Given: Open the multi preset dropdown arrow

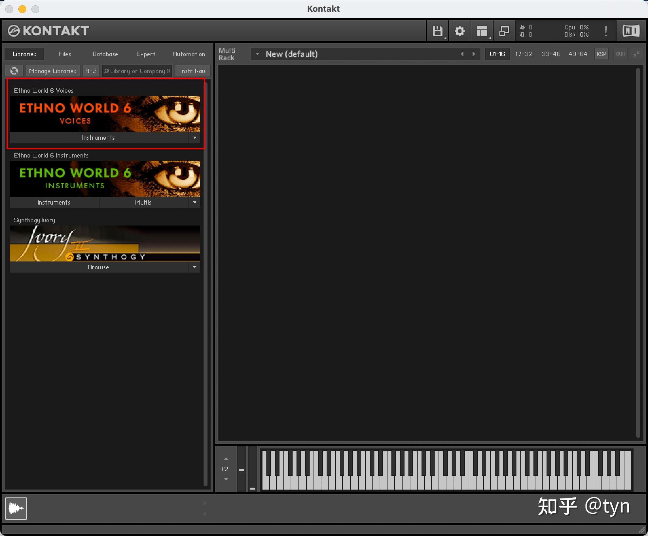Looking at the screenshot, I should (x=258, y=54).
